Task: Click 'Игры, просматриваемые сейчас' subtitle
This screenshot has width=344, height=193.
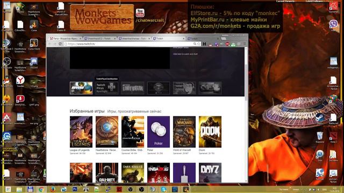Action: (134, 112)
